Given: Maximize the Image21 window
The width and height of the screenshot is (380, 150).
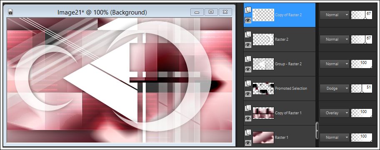Looking at the screenshot, I should pyautogui.click(x=211, y=12).
